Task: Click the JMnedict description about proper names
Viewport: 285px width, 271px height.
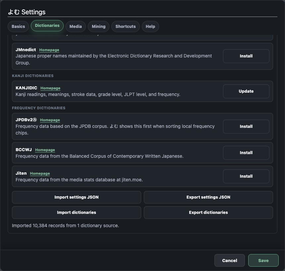Action: 114,59
